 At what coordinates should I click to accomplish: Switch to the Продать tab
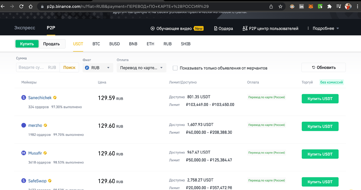click(x=51, y=44)
